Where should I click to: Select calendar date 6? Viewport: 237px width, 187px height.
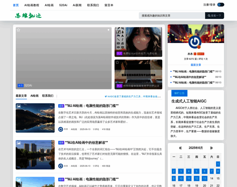tap(205, 171)
